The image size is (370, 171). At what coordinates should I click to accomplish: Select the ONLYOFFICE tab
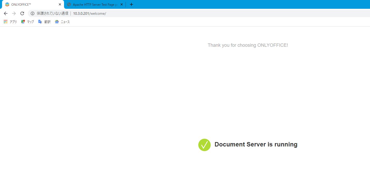(x=31, y=4)
